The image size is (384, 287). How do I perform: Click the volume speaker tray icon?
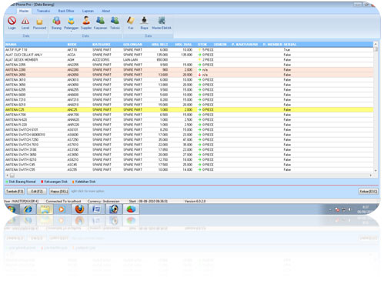[x=349, y=210]
